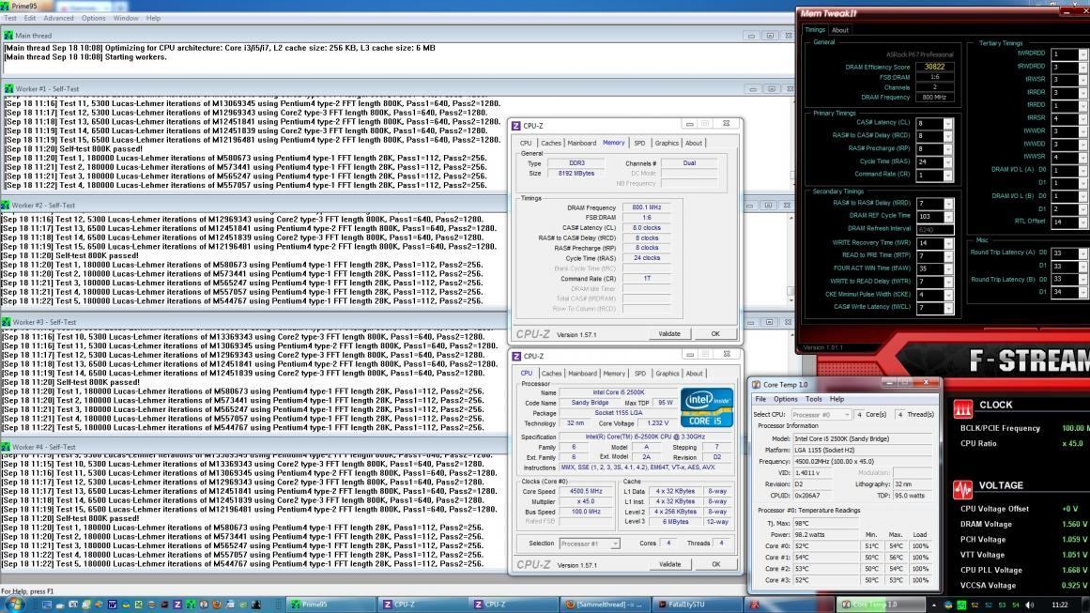
Task: Click DRAM Frequency 800.1 MHz in CPU-Z
Action: tap(647, 207)
